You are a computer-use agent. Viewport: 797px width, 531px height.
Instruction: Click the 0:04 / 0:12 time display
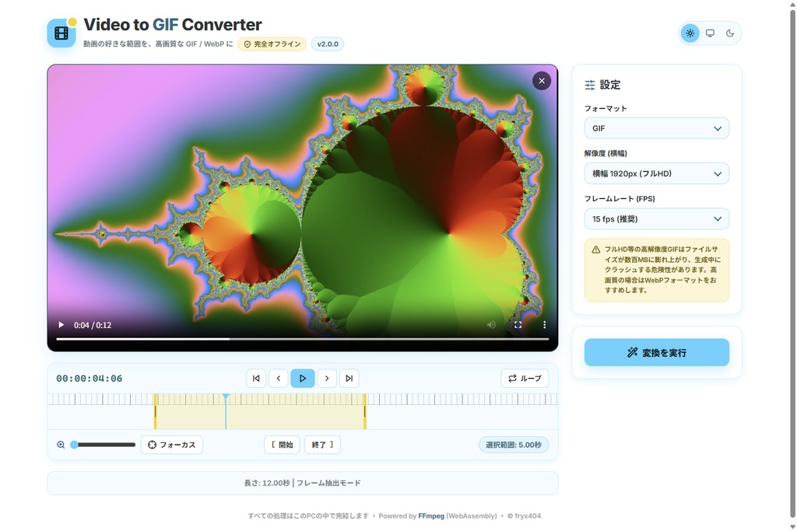coord(93,326)
